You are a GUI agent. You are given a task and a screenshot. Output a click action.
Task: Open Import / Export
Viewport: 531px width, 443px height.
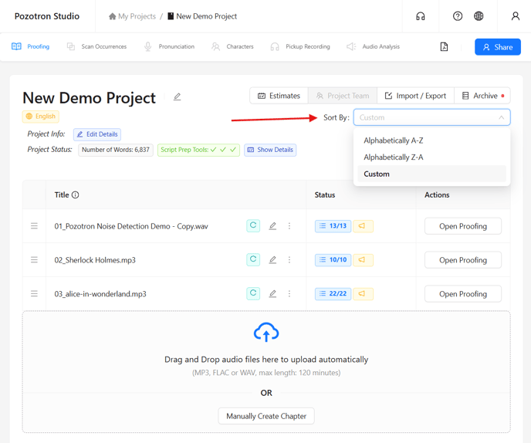click(415, 96)
